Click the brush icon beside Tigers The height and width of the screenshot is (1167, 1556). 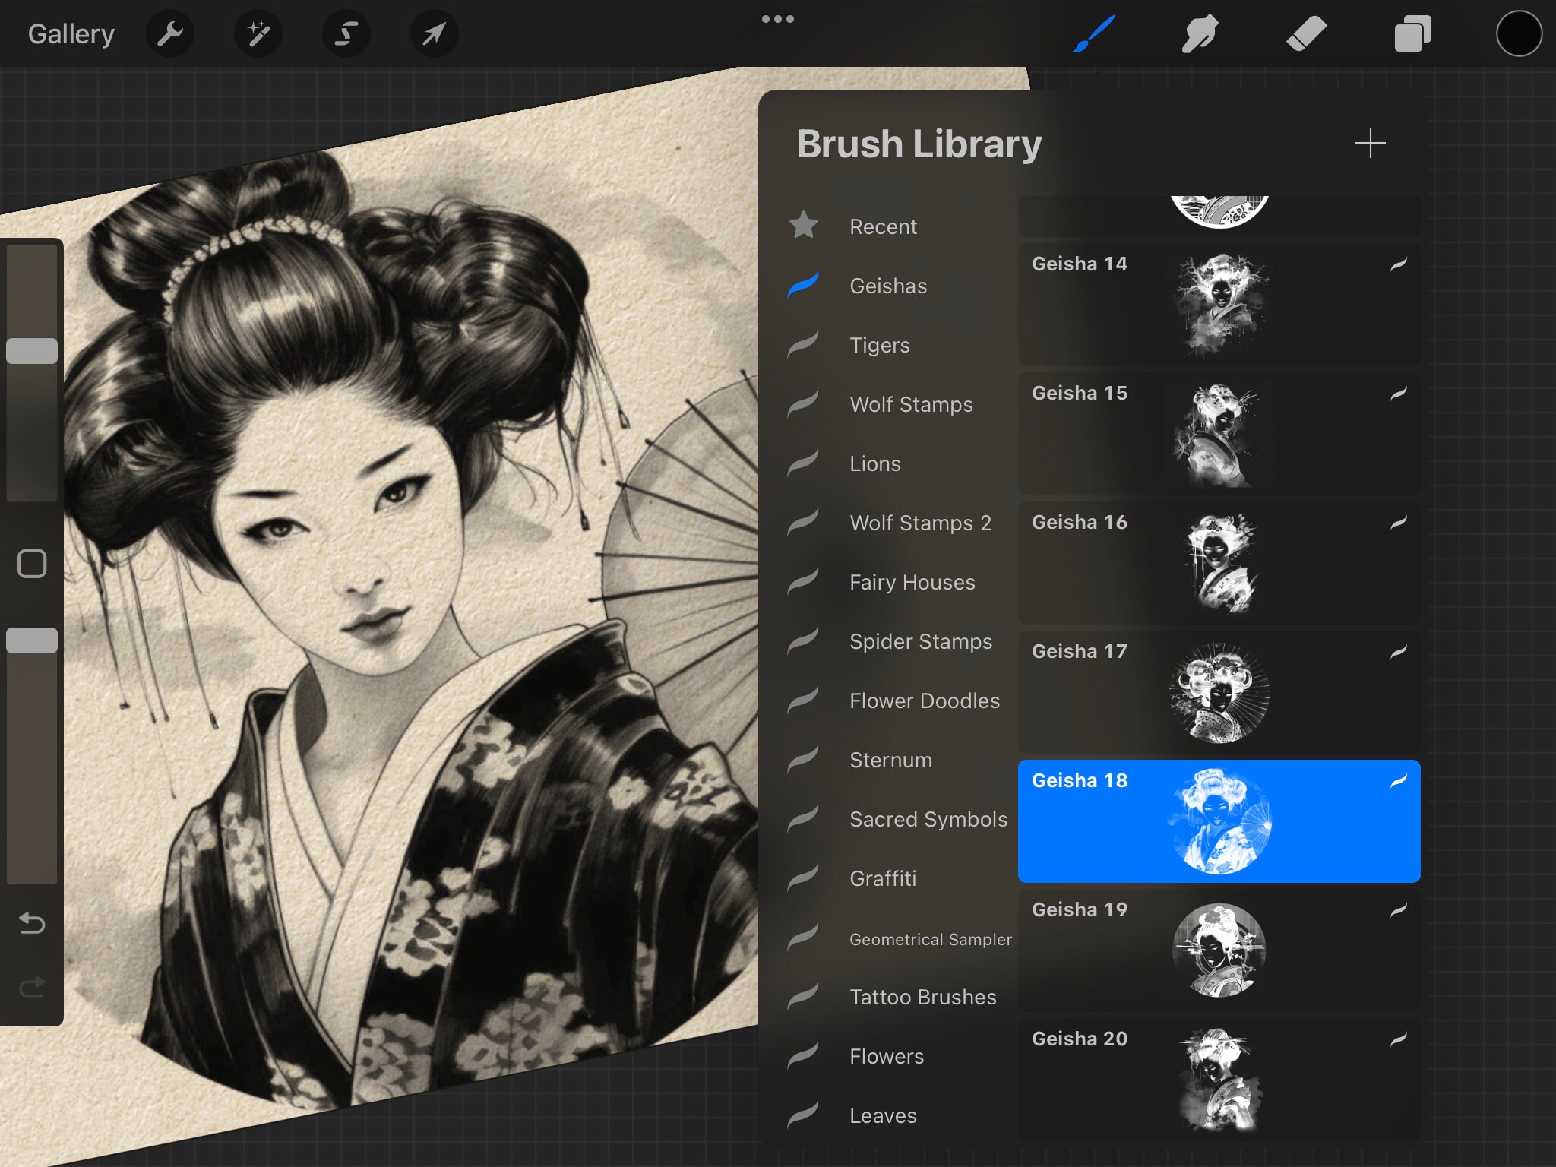point(803,343)
